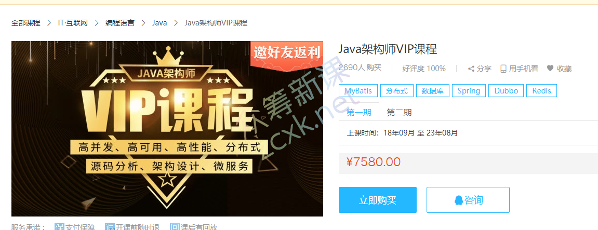Select the 第一期 tab
Image resolution: width=598 pixels, height=230 pixels.
click(359, 113)
